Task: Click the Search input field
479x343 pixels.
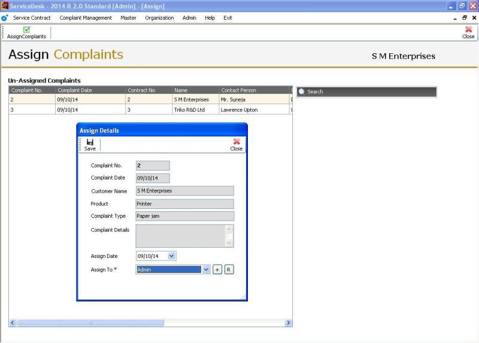Action: click(366, 92)
